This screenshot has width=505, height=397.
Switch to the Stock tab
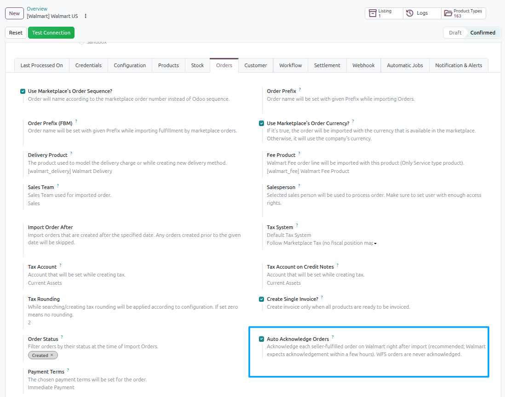click(x=197, y=65)
